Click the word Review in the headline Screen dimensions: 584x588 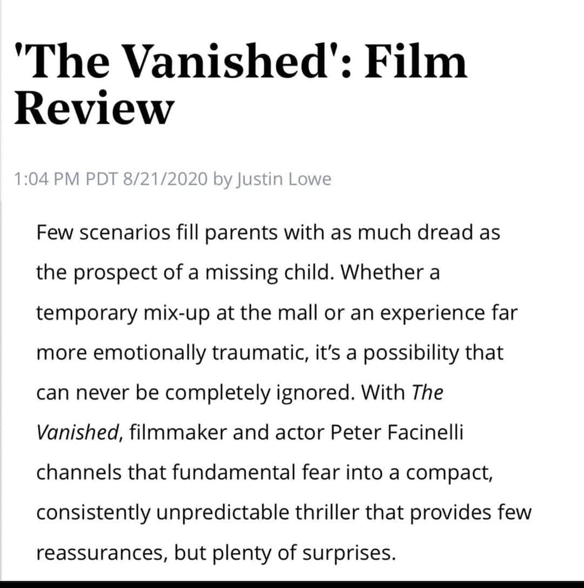(94, 108)
